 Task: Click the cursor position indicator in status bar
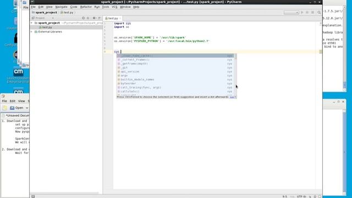point(285,196)
